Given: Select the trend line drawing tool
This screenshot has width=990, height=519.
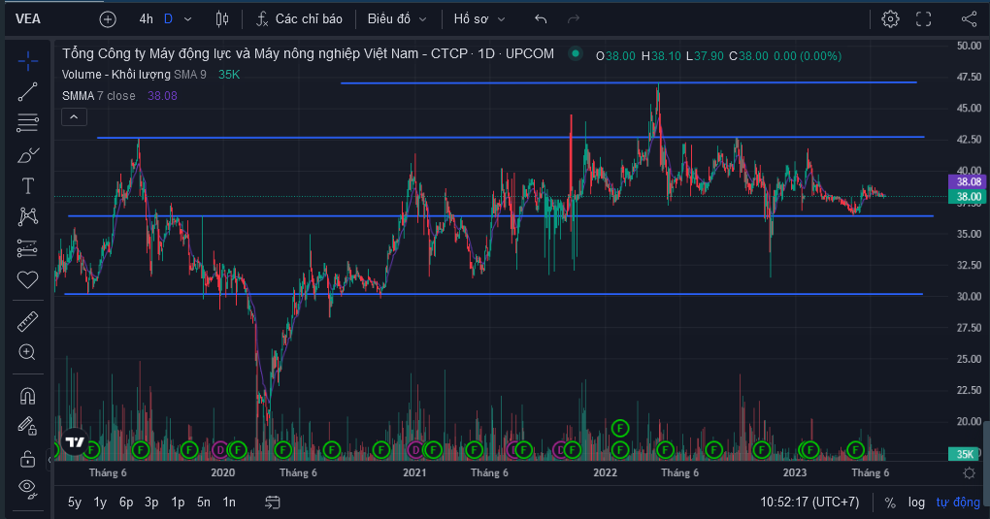Looking at the screenshot, I should tap(27, 92).
